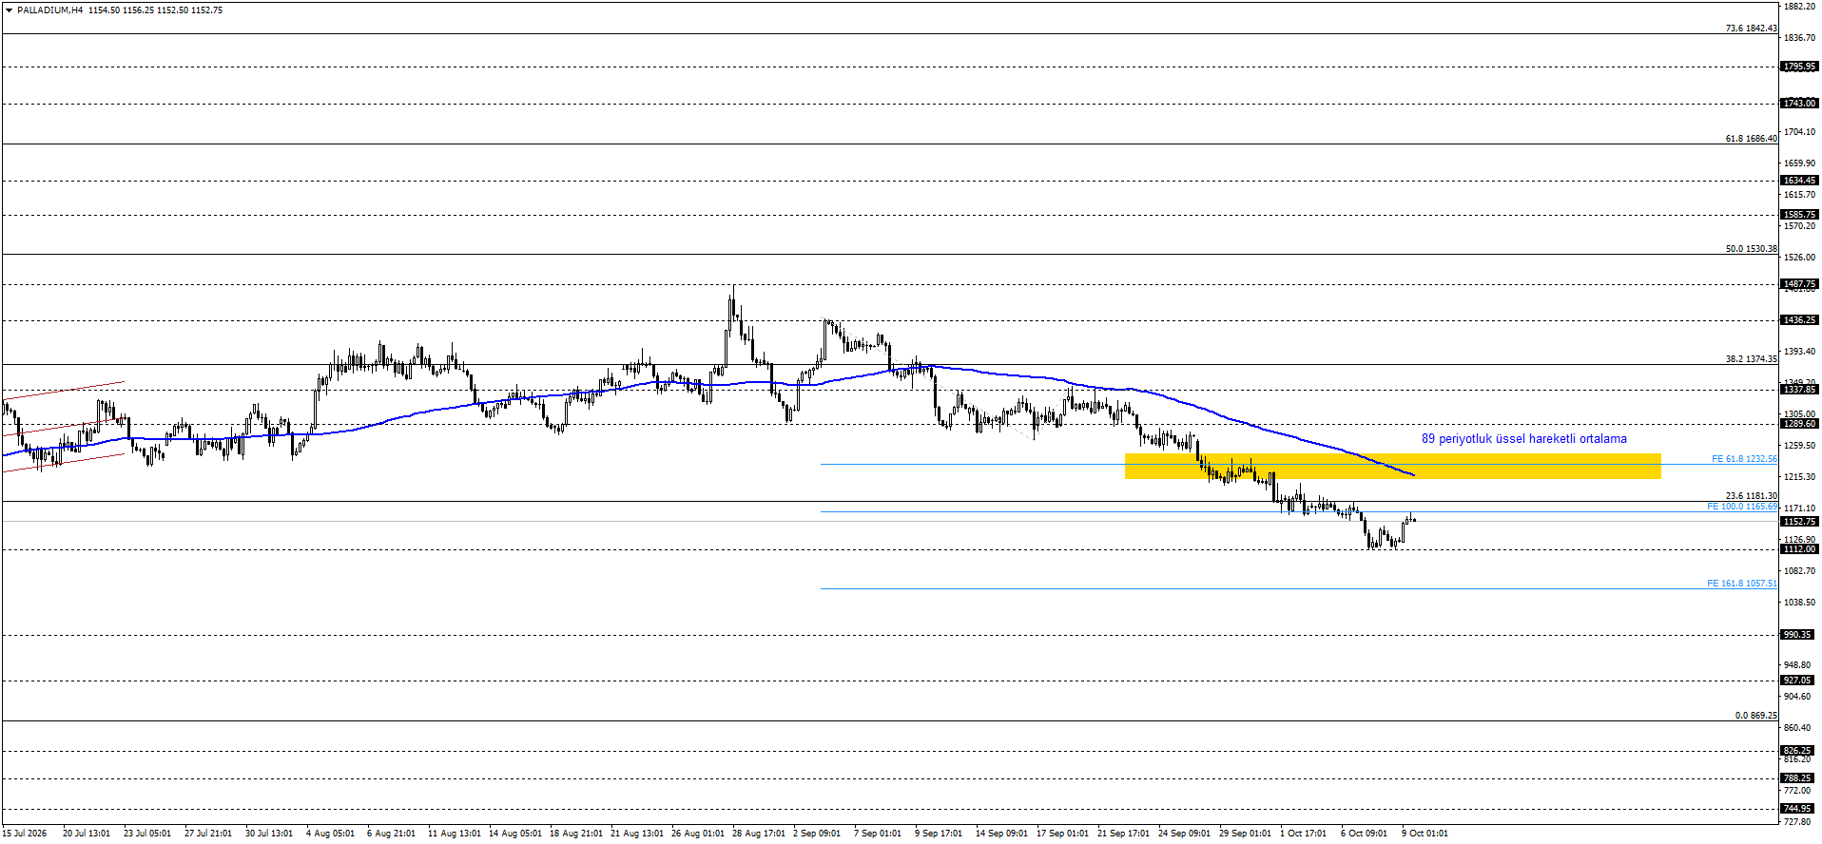Screen dimensions: 1822x844
Task: Click the '1 Oct 17:01' time label
Action: 1303,834
